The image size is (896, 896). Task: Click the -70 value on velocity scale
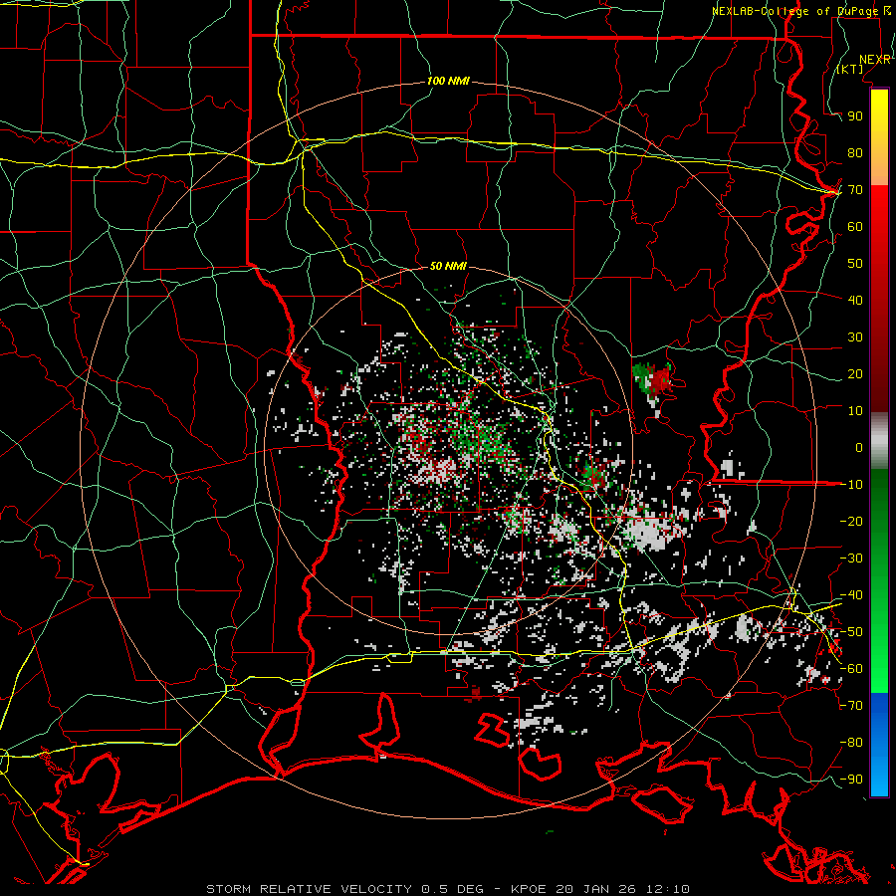pos(851,706)
